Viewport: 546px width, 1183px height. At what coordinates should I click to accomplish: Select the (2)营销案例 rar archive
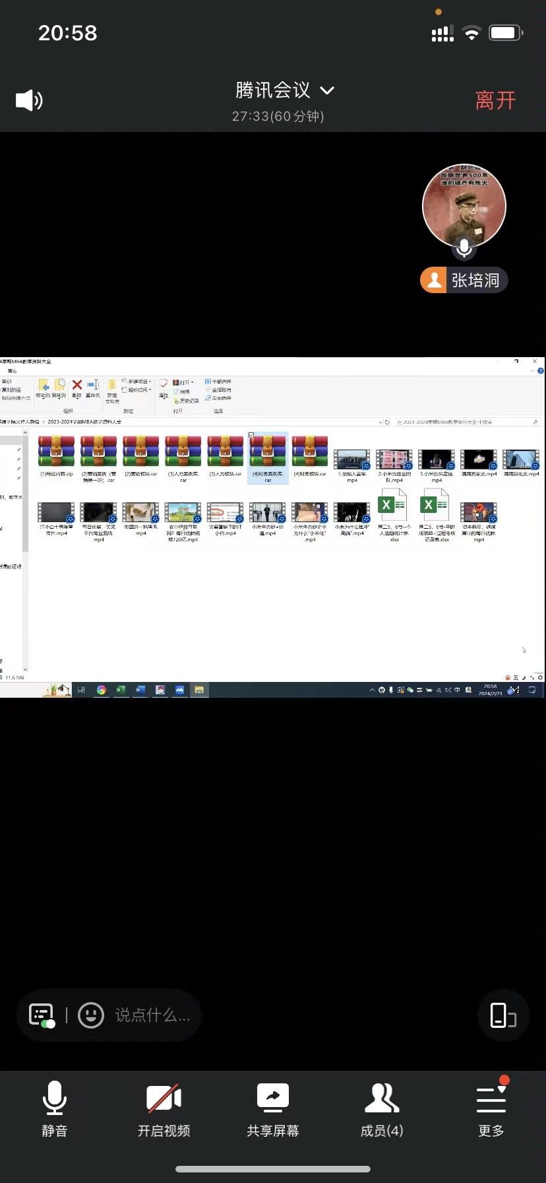click(98, 459)
